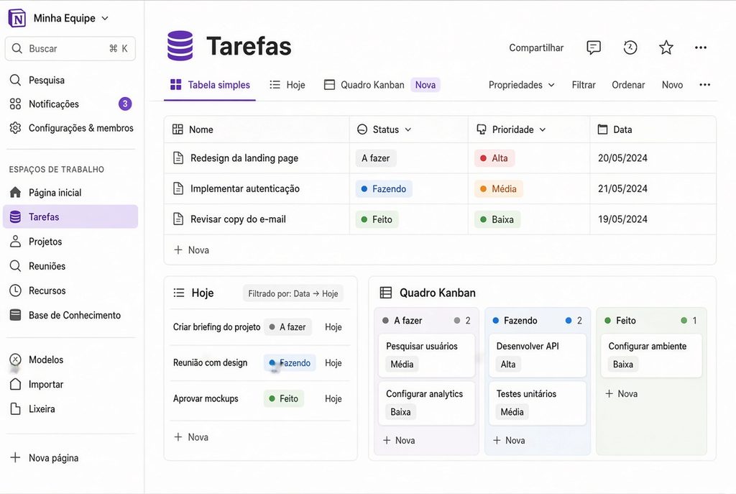The image size is (736, 494).
Task: Add a Nova card in the Feito column
Action: click(x=622, y=393)
